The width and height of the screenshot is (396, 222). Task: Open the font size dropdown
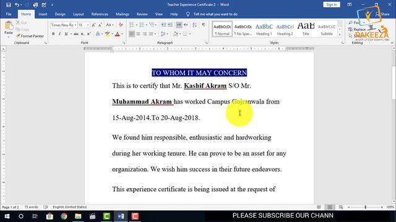[x=88, y=25]
